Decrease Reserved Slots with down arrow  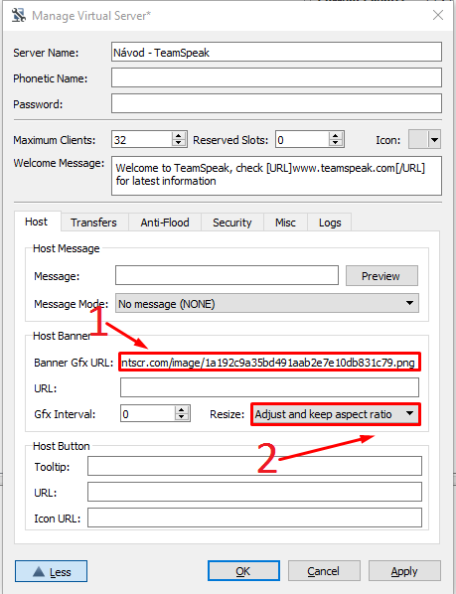click(x=335, y=143)
